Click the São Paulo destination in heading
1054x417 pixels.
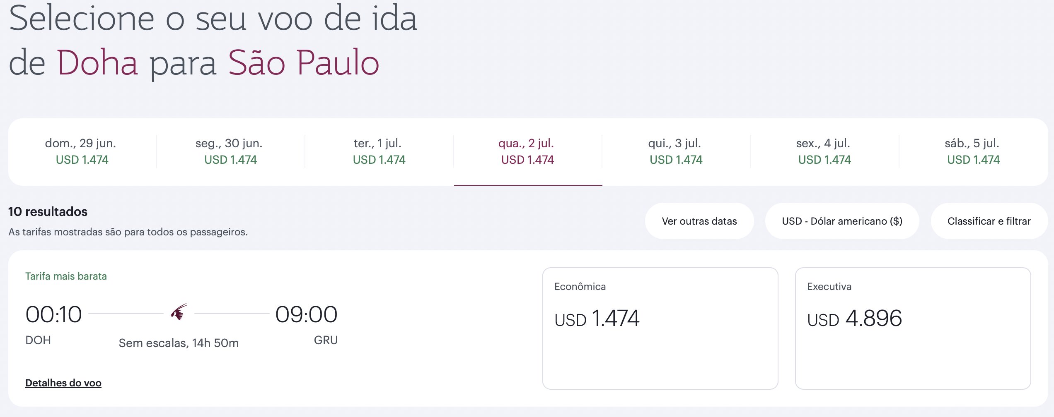click(x=304, y=62)
